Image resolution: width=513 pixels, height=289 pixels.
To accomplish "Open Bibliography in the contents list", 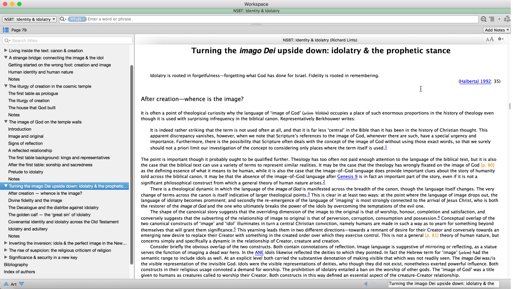I will click(16, 265).
